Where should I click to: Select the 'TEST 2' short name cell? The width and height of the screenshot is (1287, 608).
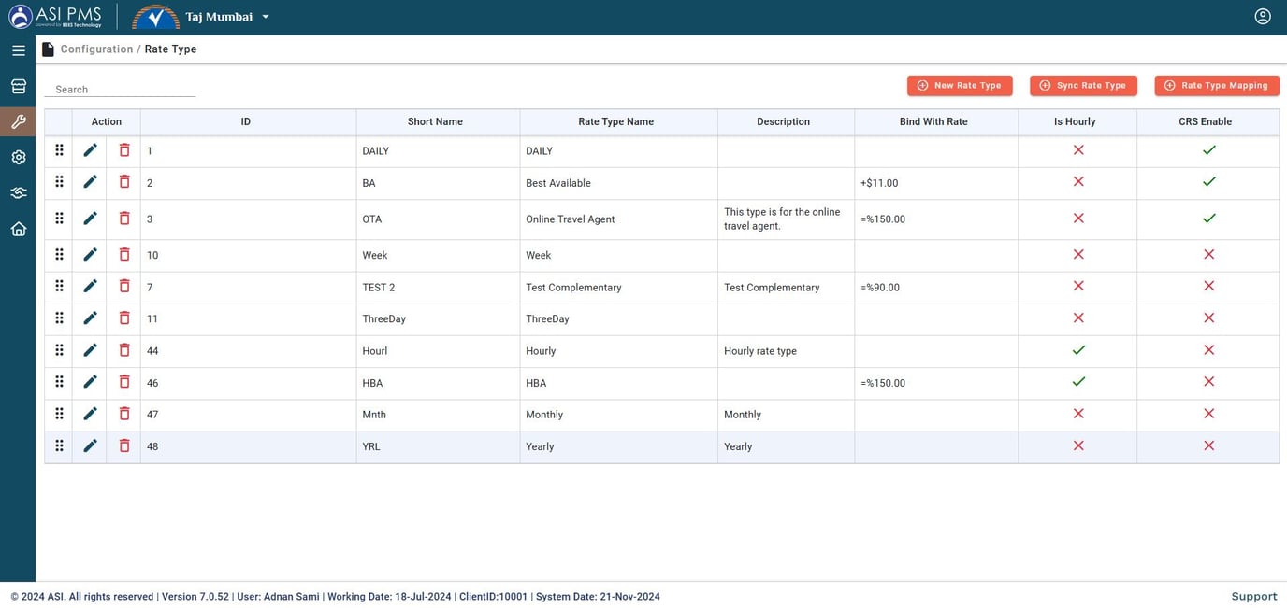438,288
